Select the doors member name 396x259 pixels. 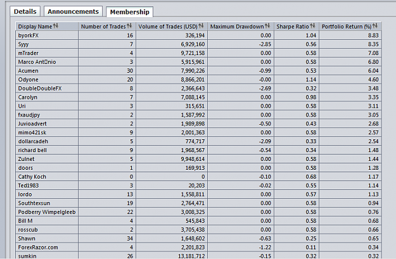click(25, 168)
